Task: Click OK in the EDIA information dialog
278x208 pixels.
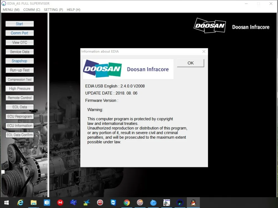Action: 191,63
